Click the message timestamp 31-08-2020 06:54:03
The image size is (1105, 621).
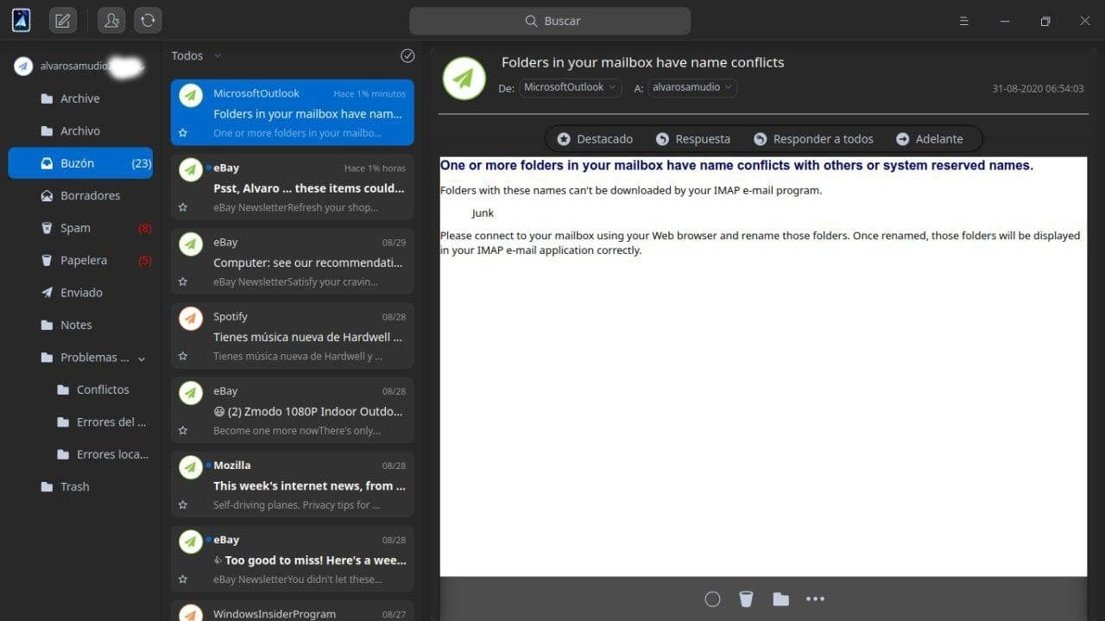pos(1038,89)
